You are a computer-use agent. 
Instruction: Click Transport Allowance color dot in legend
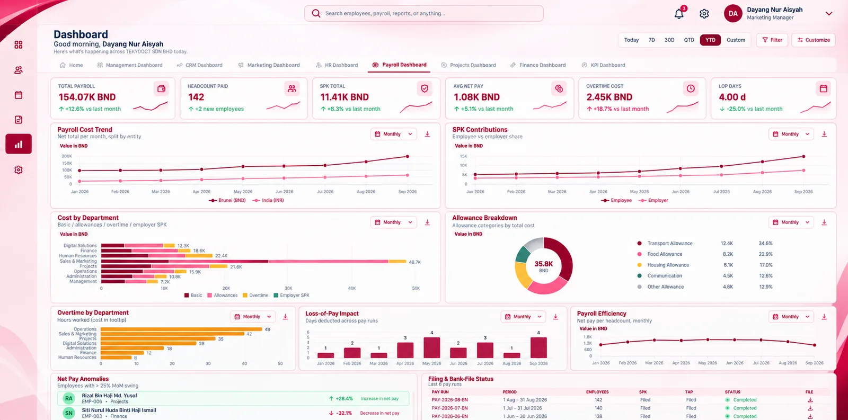(x=640, y=244)
